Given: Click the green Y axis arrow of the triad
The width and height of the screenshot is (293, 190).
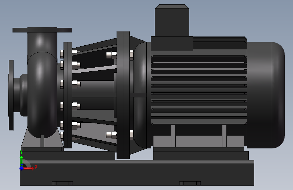Looking at the screenshot, I should coord(22,160).
